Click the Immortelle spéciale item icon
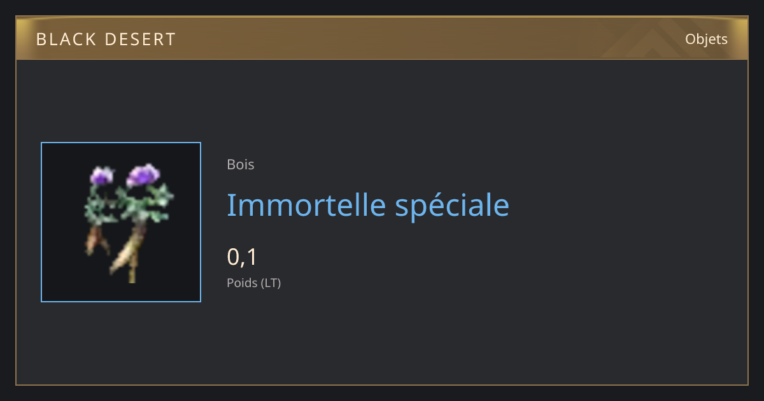764x401 pixels. click(121, 222)
